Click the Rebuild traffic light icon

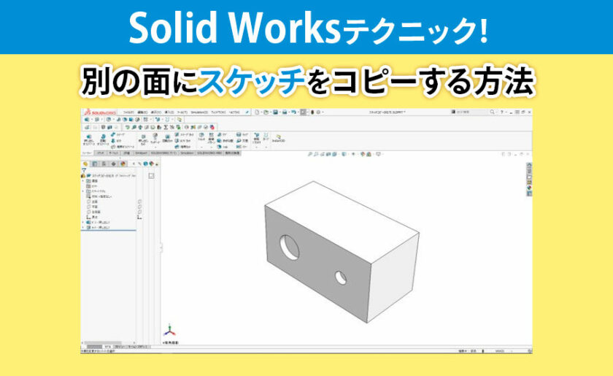[x=312, y=112]
